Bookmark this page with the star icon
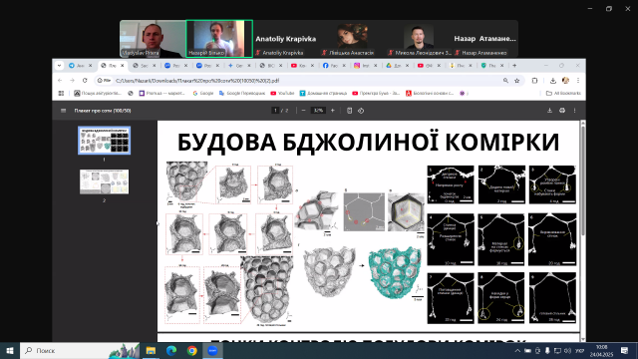 [516, 81]
